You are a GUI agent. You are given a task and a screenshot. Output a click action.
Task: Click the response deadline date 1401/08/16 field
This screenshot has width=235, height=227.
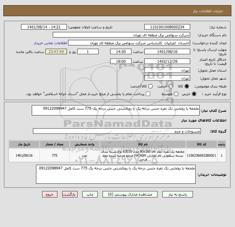(x=167, y=51)
